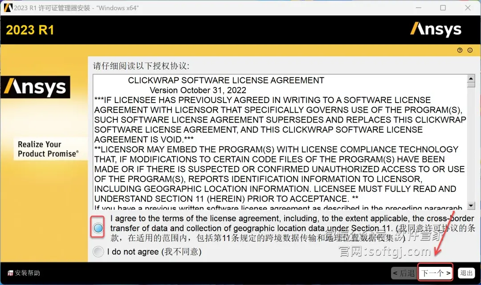Screen dimensions: 481x285
Task: Close the installer window
Action: pyautogui.click(x=468, y=8)
